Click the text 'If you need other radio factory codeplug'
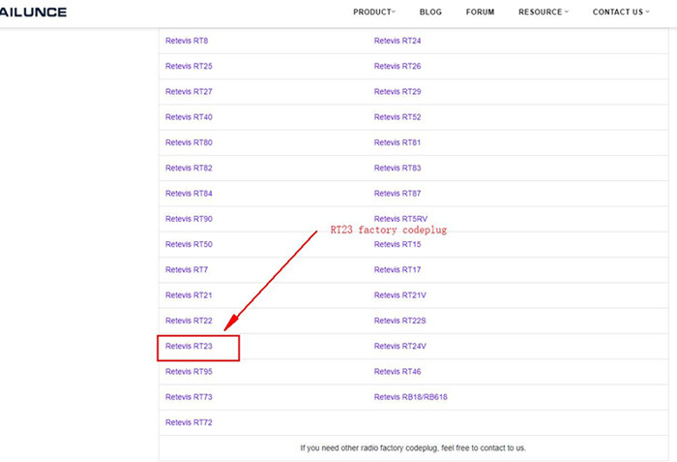The image size is (677, 462). tap(369, 448)
